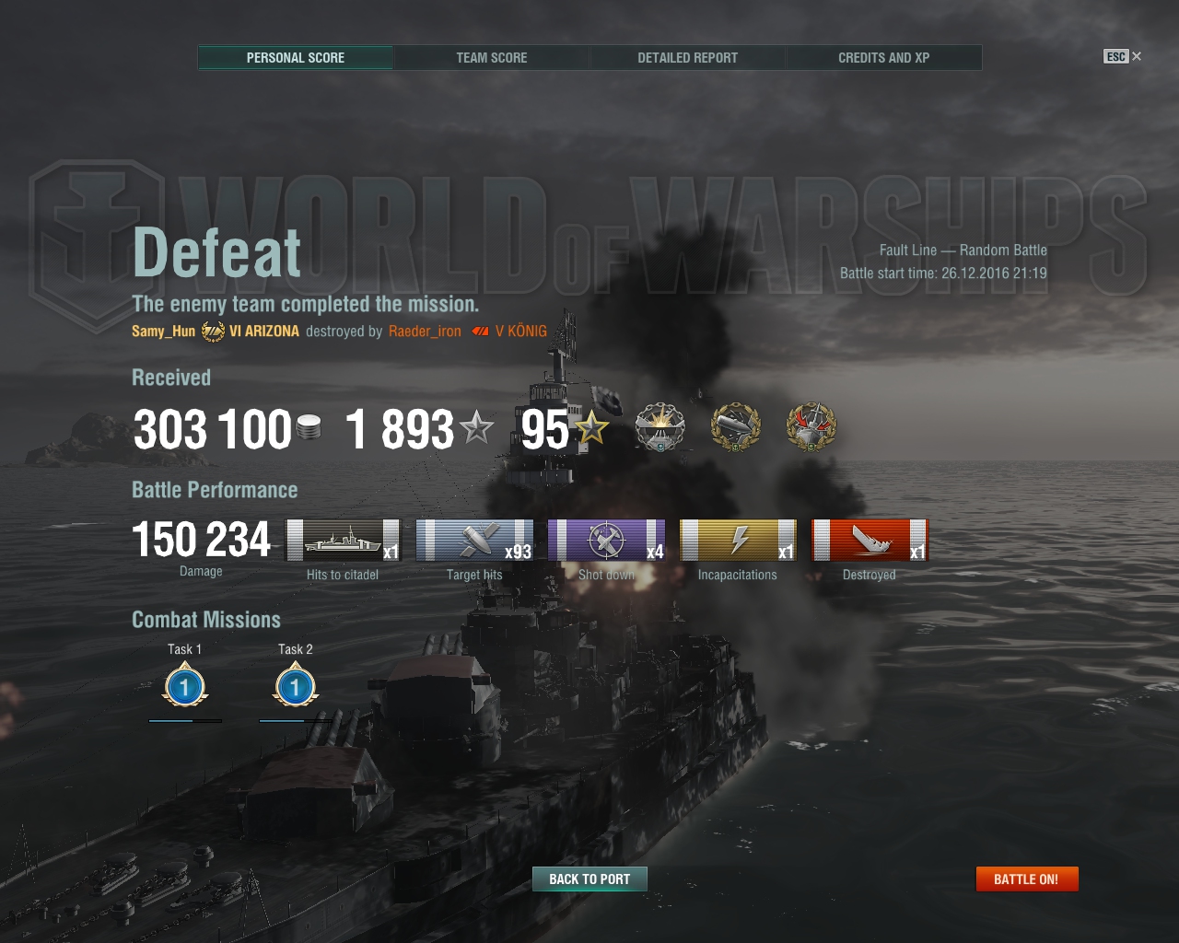Select the Target hits ribbon
Viewport: 1179px width, 943px height.
coord(475,540)
